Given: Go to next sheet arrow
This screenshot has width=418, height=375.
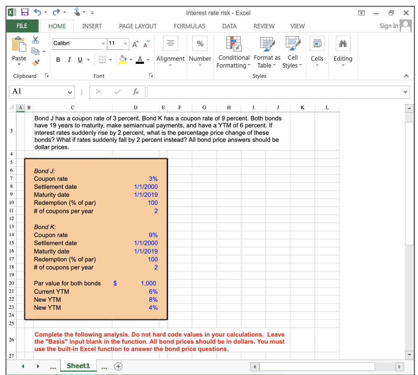Looking at the screenshot, I should pyautogui.click(x=38, y=366).
